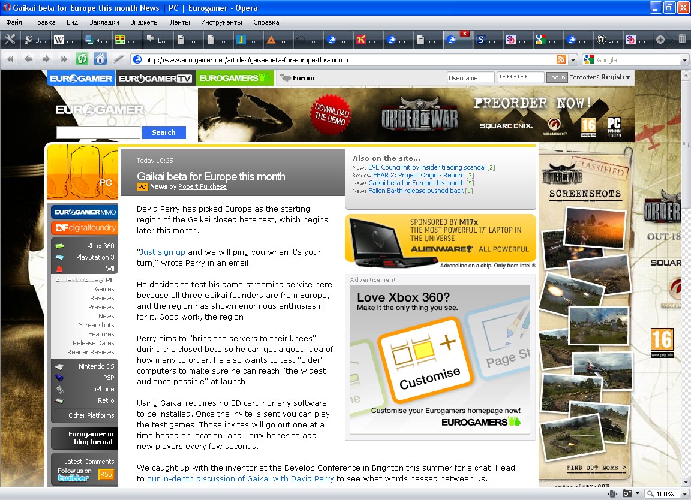Click the Log in button
The image size is (691, 500).
pyautogui.click(x=556, y=77)
